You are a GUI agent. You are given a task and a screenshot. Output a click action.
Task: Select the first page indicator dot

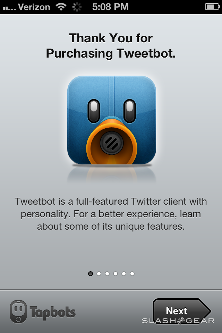[x=91, y=274]
